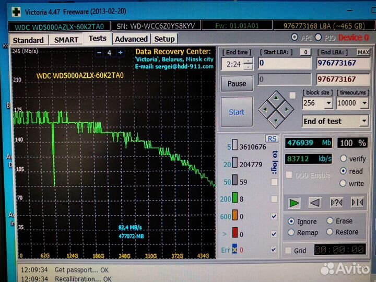The width and height of the screenshot is (376, 282).
Task: Click the green forward play scan button
Action: (x=293, y=203)
